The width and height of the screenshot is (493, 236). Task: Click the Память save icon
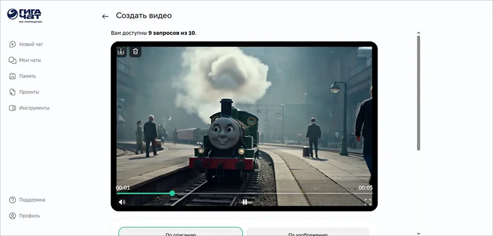[x=12, y=76]
